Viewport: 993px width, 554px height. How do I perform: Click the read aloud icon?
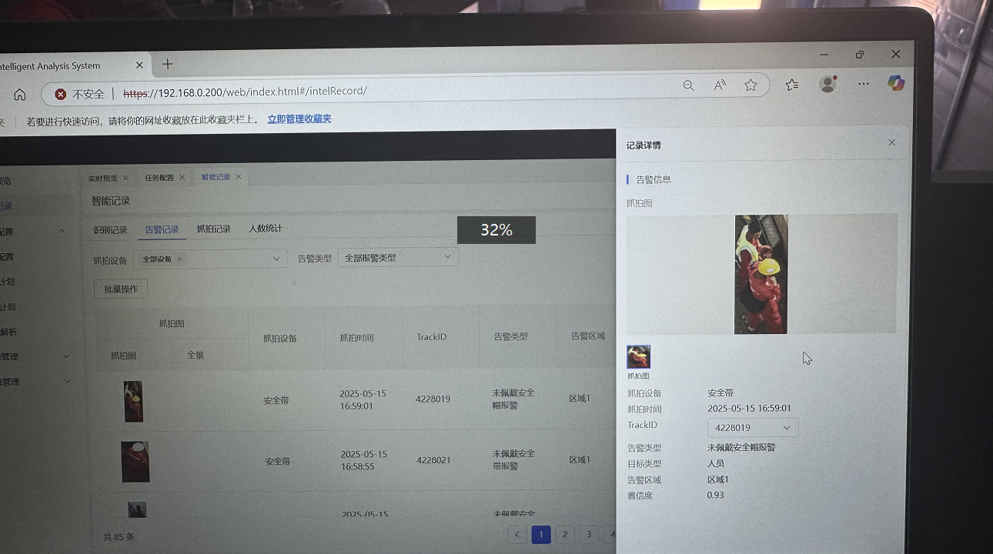[720, 85]
